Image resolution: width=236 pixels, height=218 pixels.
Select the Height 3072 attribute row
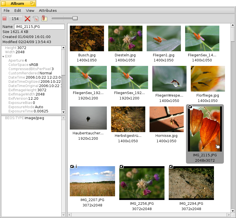click(16, 48)
